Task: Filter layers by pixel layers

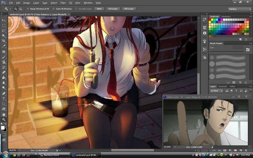Action: (x=227, y=91)
